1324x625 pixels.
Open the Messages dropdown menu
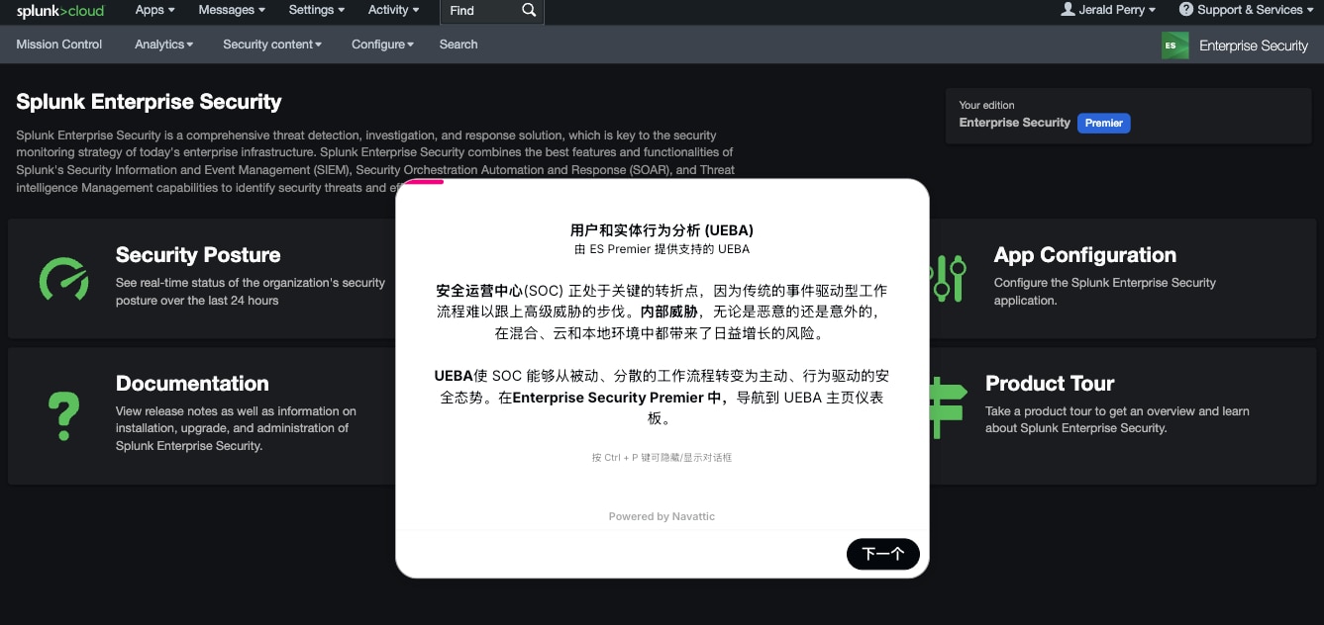point(232,10)
